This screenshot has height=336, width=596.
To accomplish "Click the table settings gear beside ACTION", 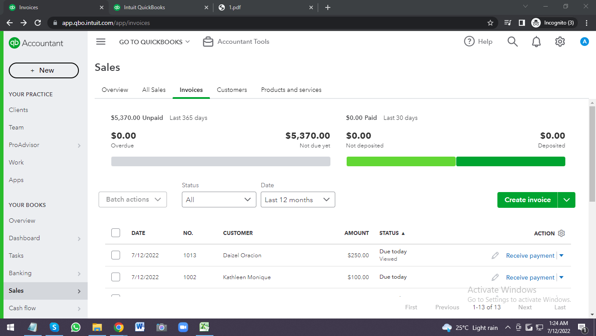I will click(561, 233).
